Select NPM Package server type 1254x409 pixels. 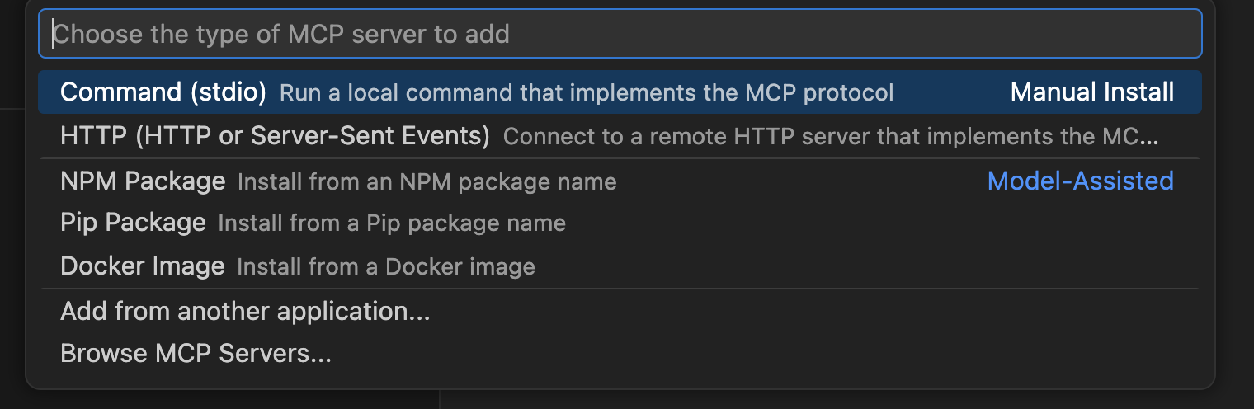(143, 181)
